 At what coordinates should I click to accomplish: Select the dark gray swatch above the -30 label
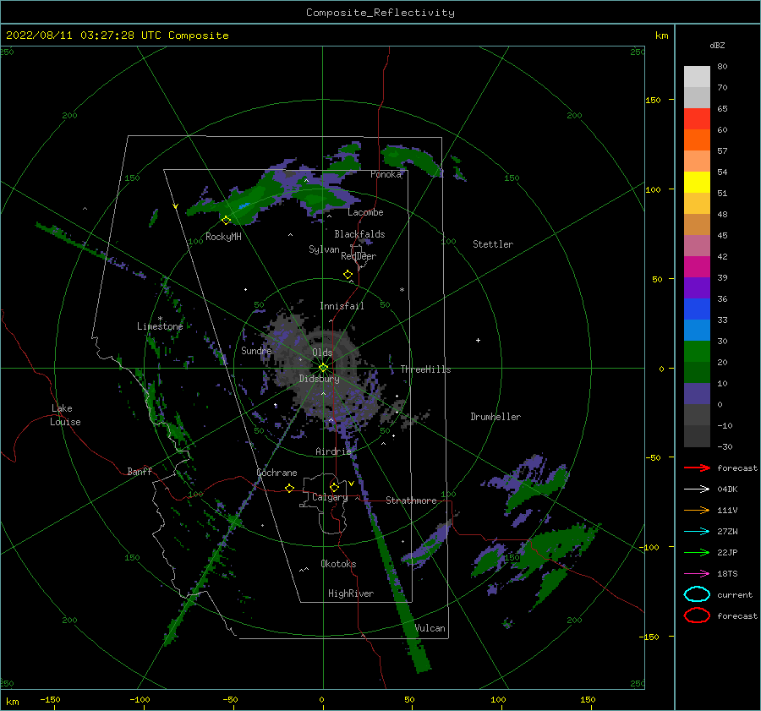[x=697, y=436]
